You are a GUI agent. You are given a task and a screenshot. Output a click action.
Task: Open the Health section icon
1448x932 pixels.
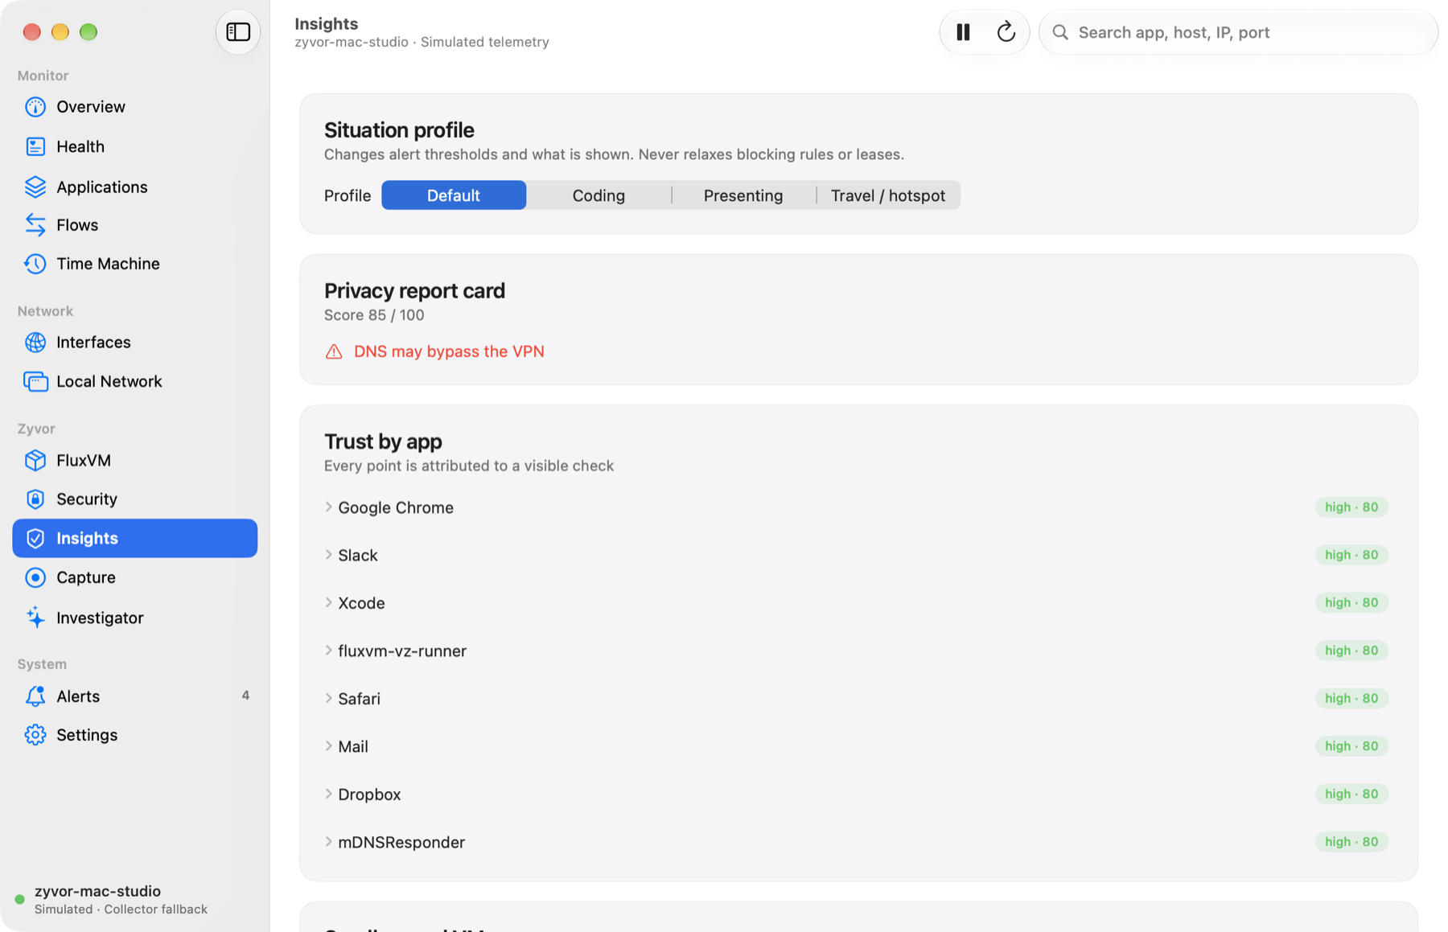[35, 146]
